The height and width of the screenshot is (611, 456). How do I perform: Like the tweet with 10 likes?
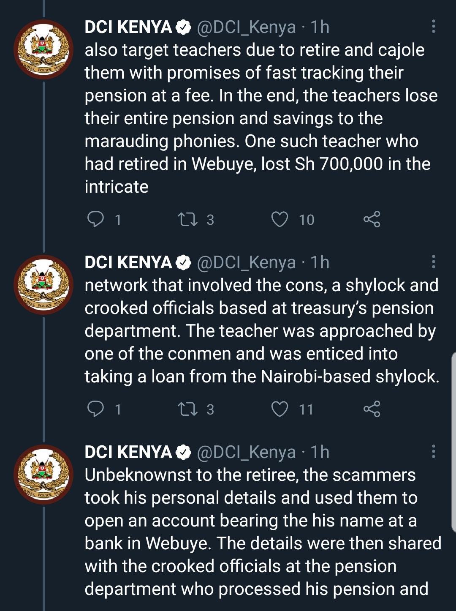click(280, 219)
